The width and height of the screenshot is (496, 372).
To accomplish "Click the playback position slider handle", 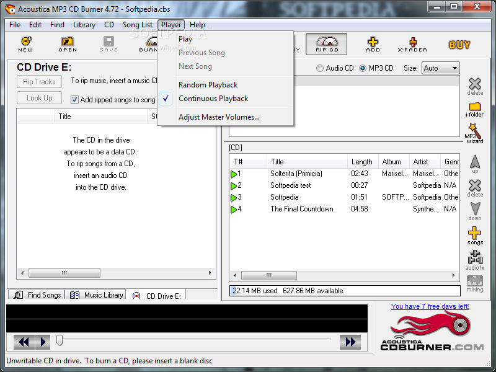I will tap(60, 340).
